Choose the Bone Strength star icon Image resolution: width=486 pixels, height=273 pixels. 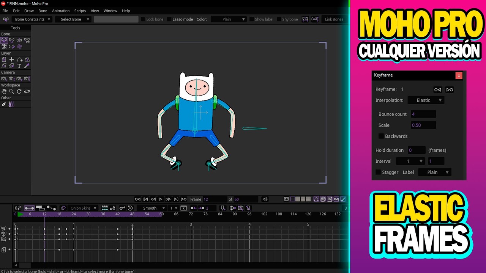4,46
